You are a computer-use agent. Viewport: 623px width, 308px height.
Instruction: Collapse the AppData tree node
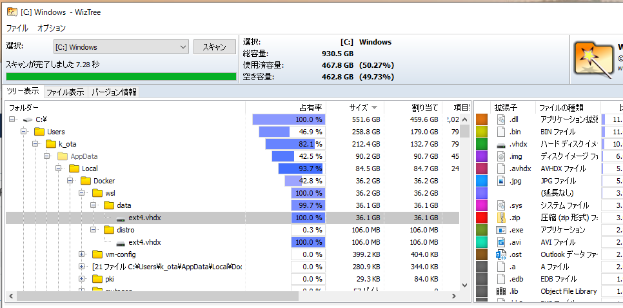tap(48, 156)
